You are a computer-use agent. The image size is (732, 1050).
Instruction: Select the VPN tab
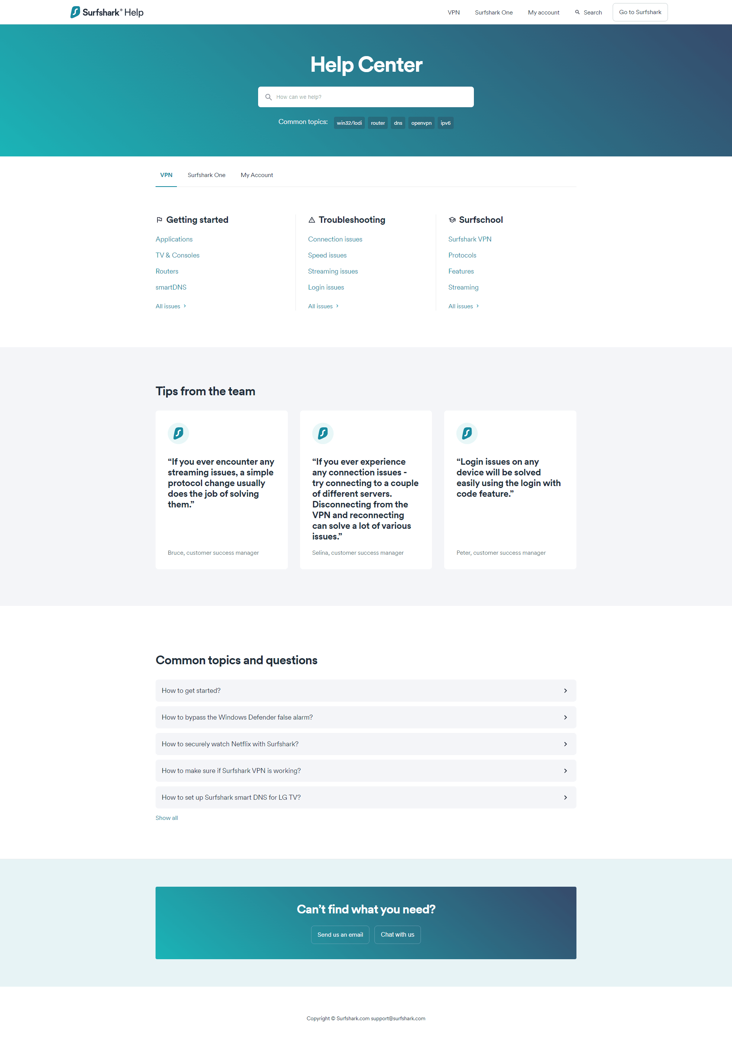coord(167,175)
